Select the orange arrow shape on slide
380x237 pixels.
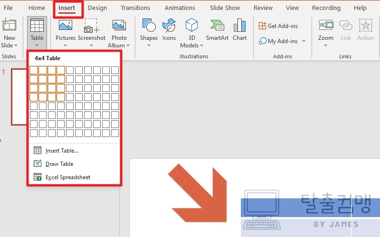(x=198, y=193)
